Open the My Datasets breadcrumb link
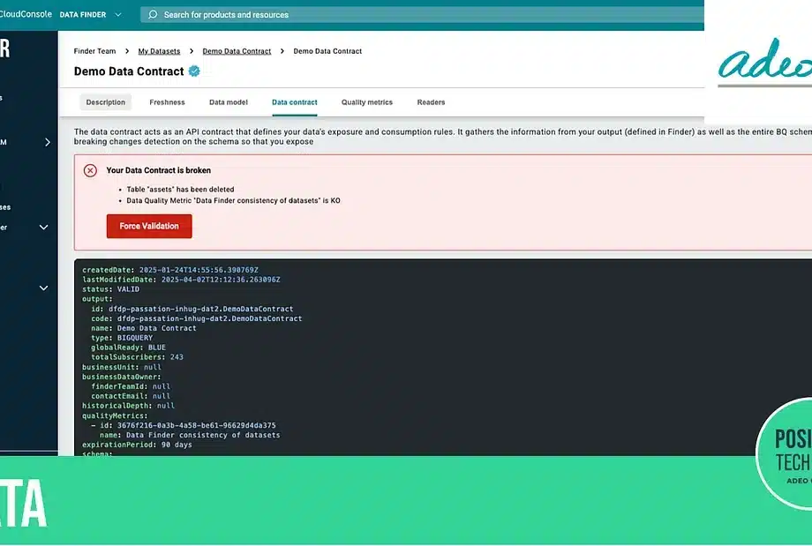This screenshot has width=812, height=546. point(160,51)
